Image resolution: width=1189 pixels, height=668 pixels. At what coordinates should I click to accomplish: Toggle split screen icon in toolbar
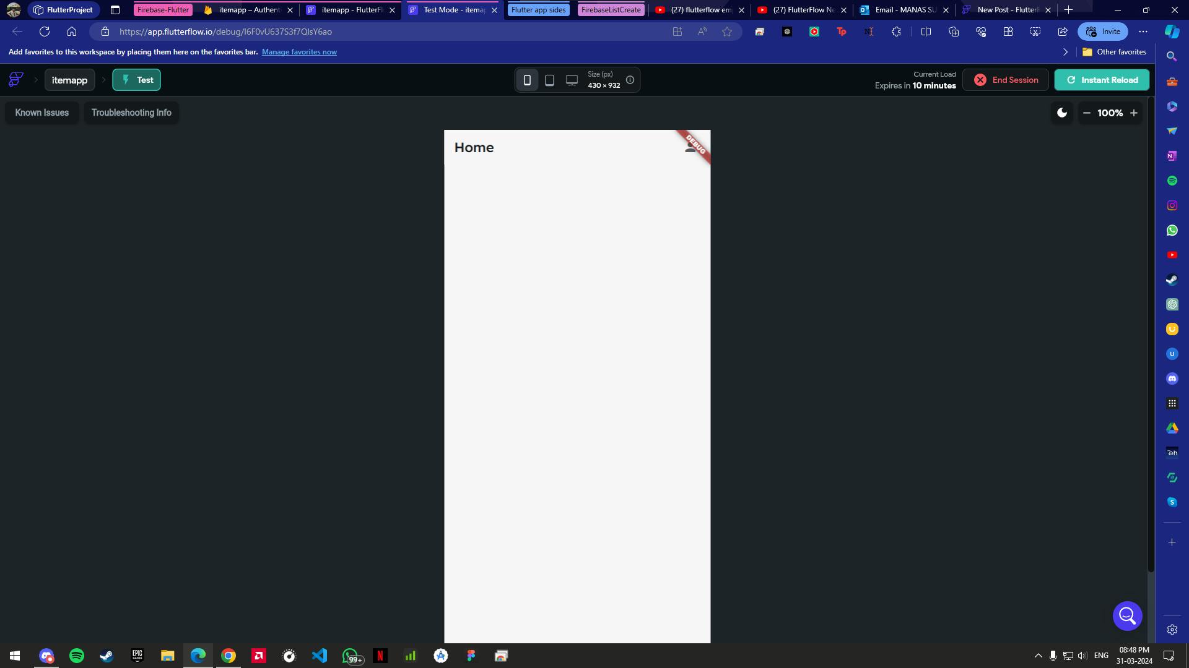(926, 32)
